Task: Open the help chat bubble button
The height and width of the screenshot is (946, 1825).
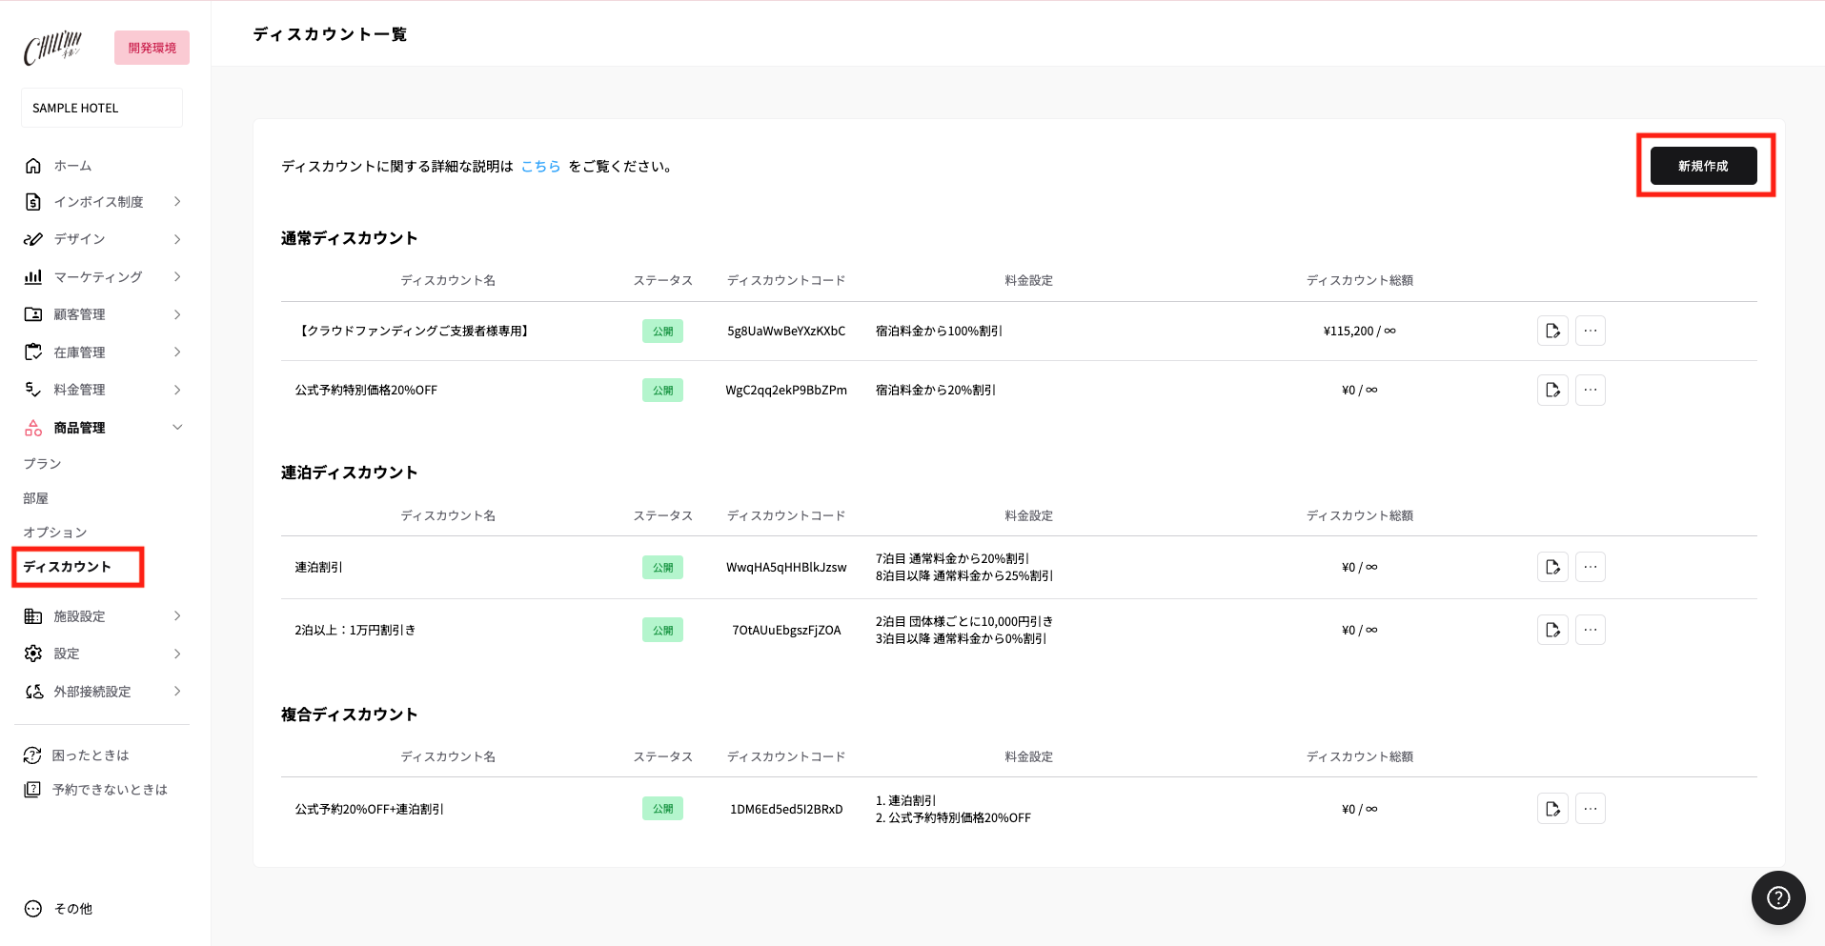Action: pos(1778,897)
